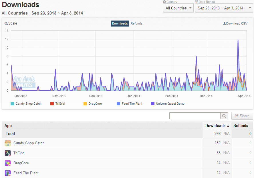Click the Scale magnifier icon
Image resolution: width=254 pixels, height=178 pixels.
pos(6,23)
